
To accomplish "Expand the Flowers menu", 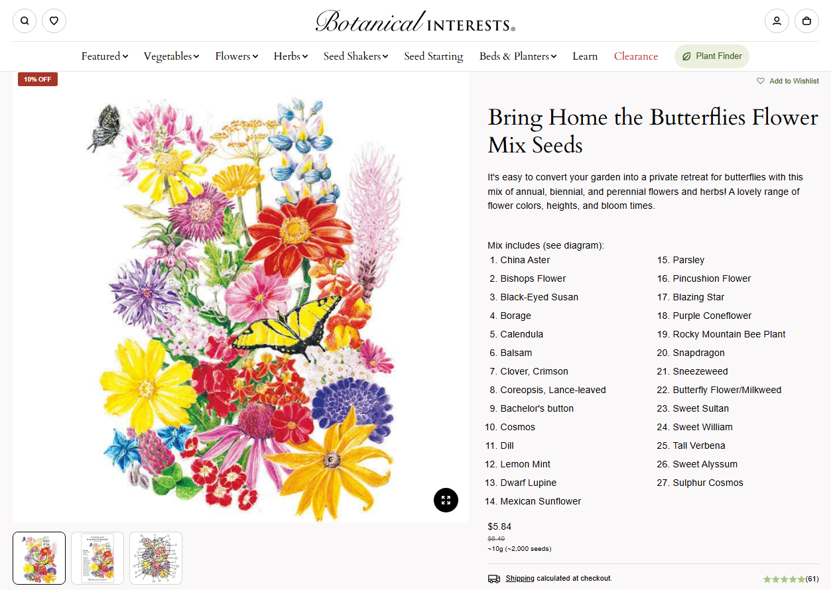I will click(x=236, y=56).
